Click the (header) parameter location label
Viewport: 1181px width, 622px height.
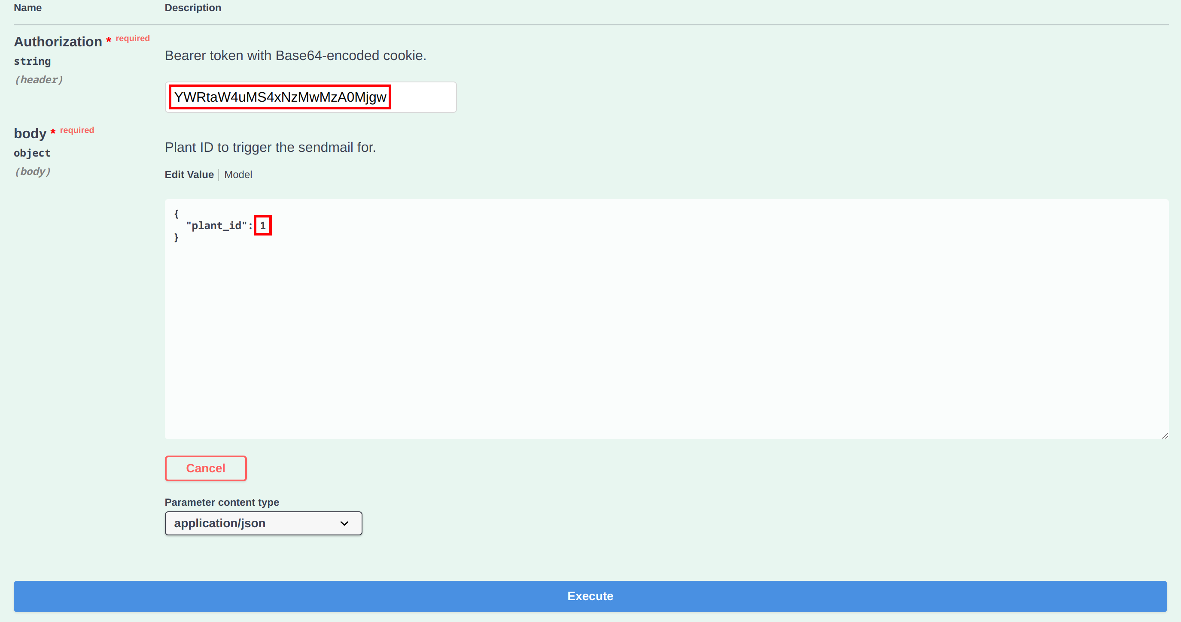39,80
